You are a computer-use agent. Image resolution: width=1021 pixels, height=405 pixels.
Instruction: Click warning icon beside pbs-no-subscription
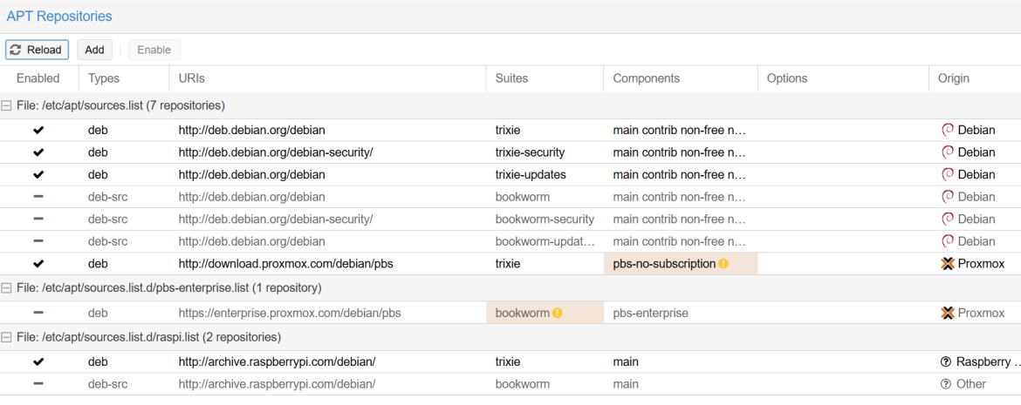pyautogui.click(x=723, y=264)
